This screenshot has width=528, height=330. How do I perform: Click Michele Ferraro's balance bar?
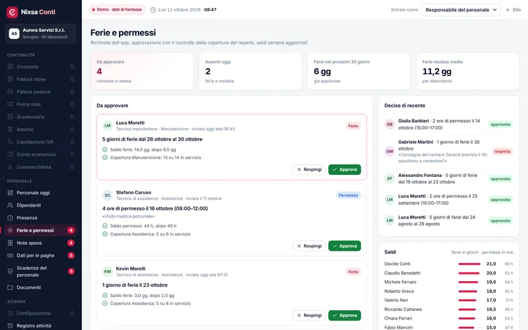(468, 282)
